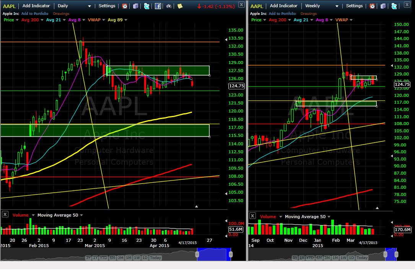Expand Avg 21 options in Daily chart
The image size is (415, 270).
tap(64, 20)
